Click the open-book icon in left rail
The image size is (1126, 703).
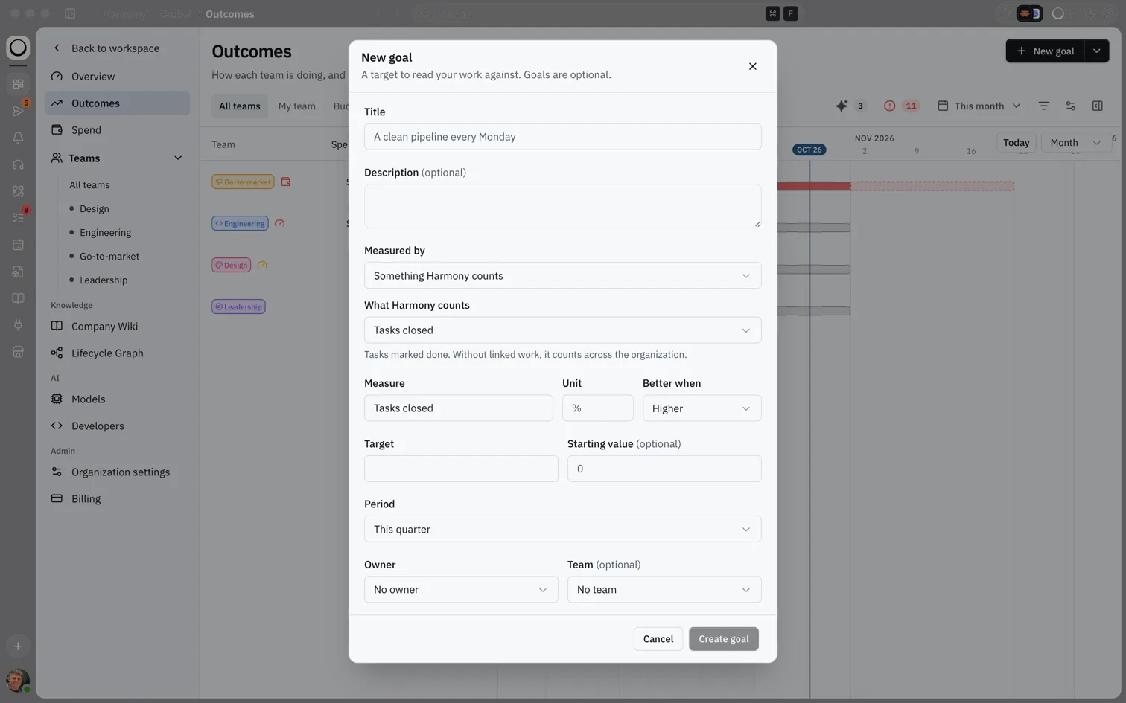pyautogui.click(x=18, y=298)
